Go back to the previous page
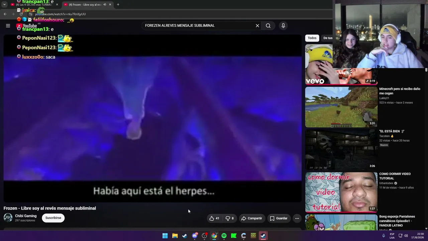The image size is (428, 241). (5, 14)
